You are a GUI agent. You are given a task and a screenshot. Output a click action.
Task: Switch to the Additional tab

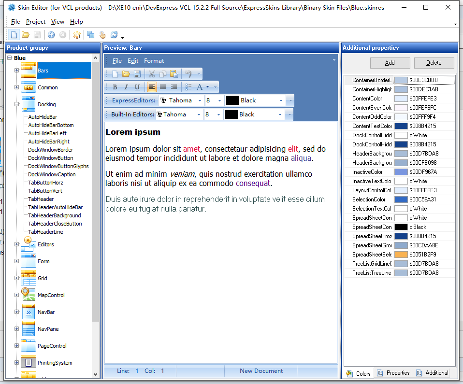[433, 373]
